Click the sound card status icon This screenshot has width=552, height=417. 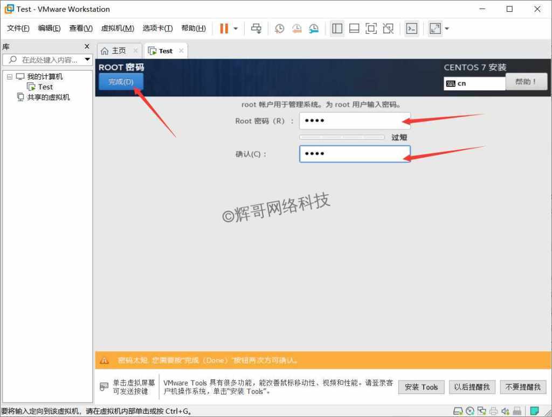point(506,411)
